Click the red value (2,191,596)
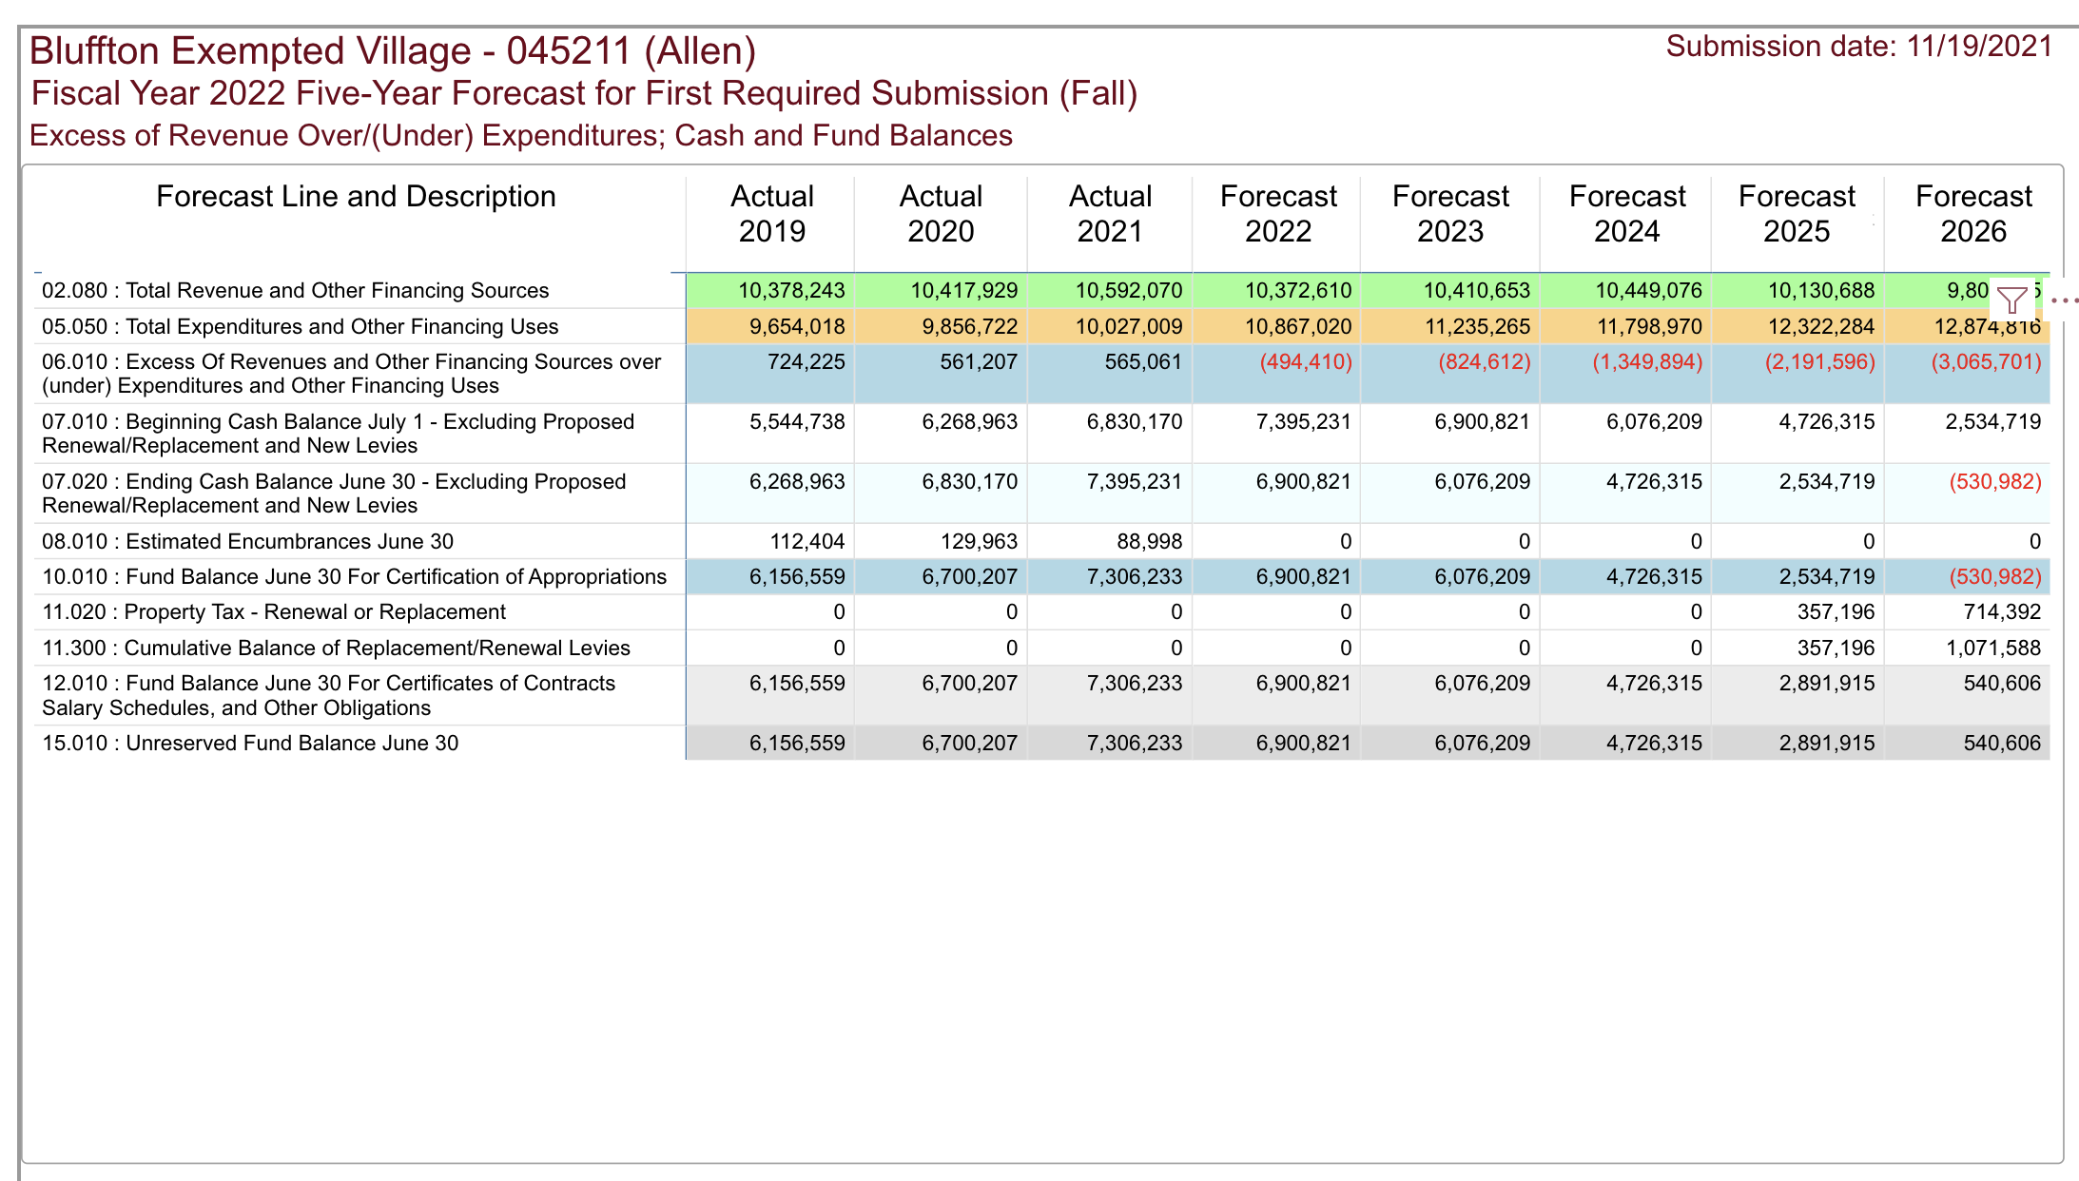 point(1820,361)
